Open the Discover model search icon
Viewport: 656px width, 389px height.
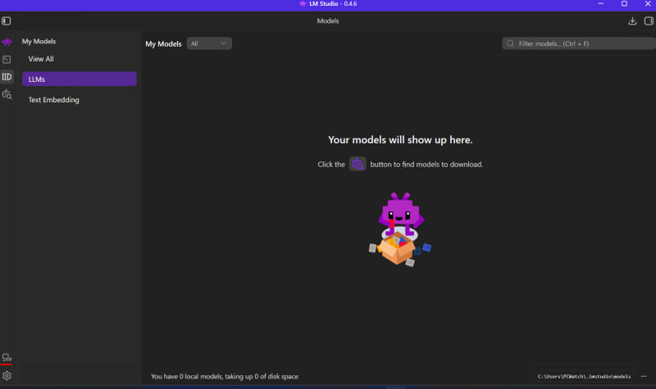7,94
